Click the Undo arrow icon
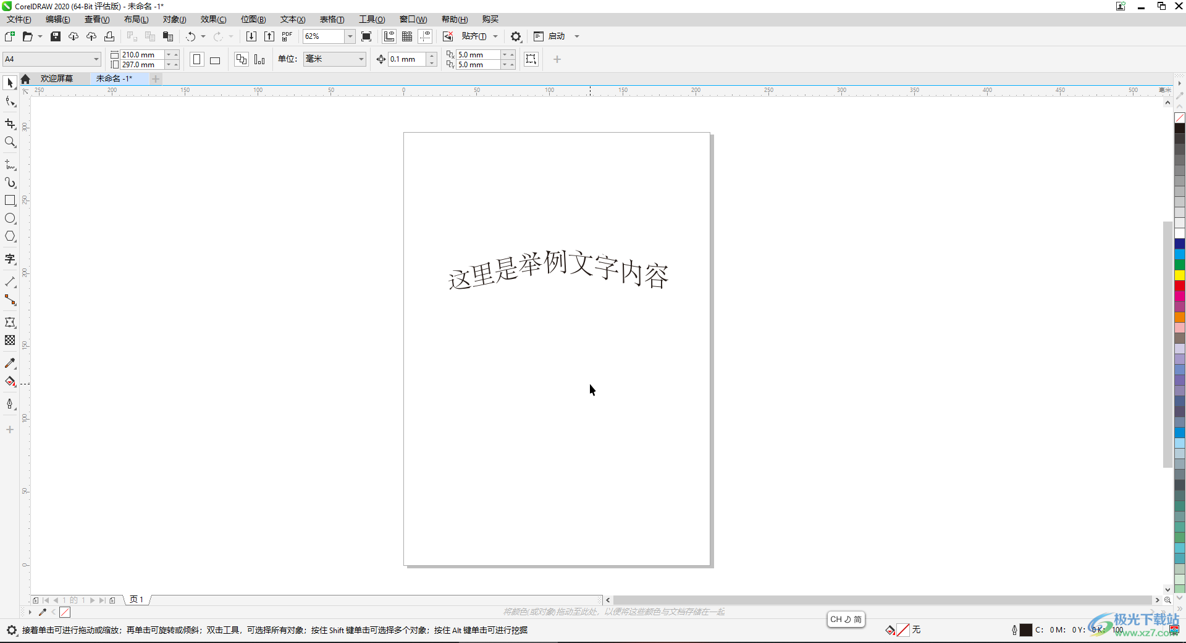Viewport: 1186px width, 643px height. 191,36
